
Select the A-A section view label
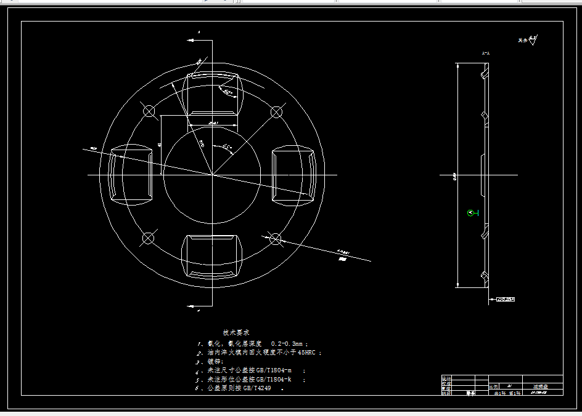(485, 54)
